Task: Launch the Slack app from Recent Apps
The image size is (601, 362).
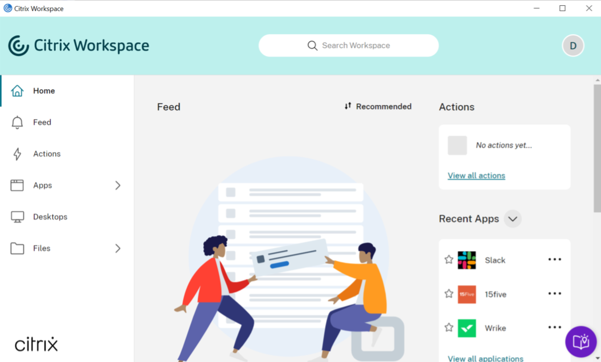Action: [494, 260]
